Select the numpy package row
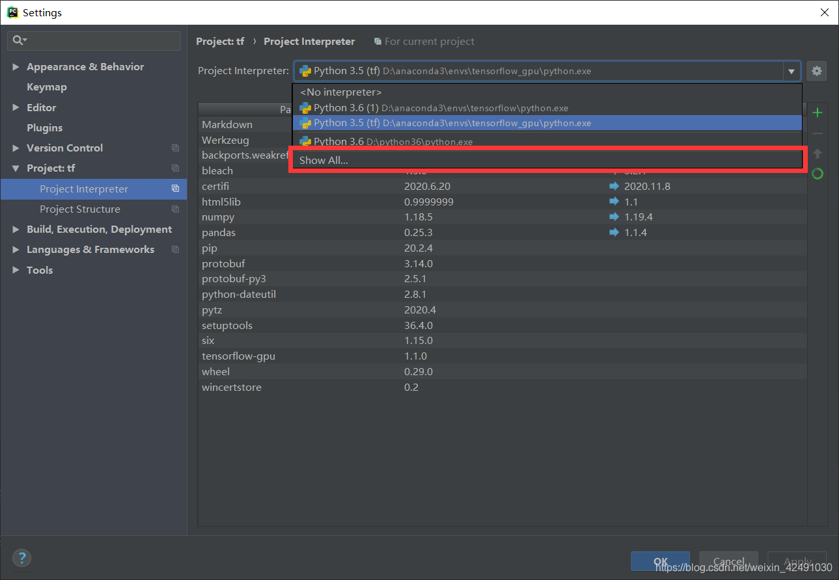Image resolution: width=839 pixels, height=580 pixels. [502, 217]
